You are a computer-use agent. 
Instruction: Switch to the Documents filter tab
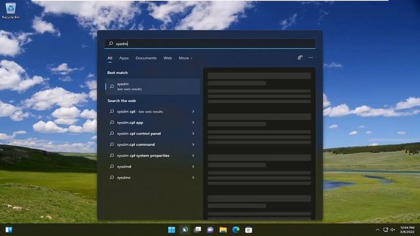(x=146, y=58)
